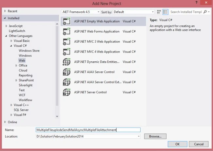This screenshot has width=213, height=151.
Task: Expand the Visual Basic node arrow
Action: pyautogui.click(x=11, y=41)
